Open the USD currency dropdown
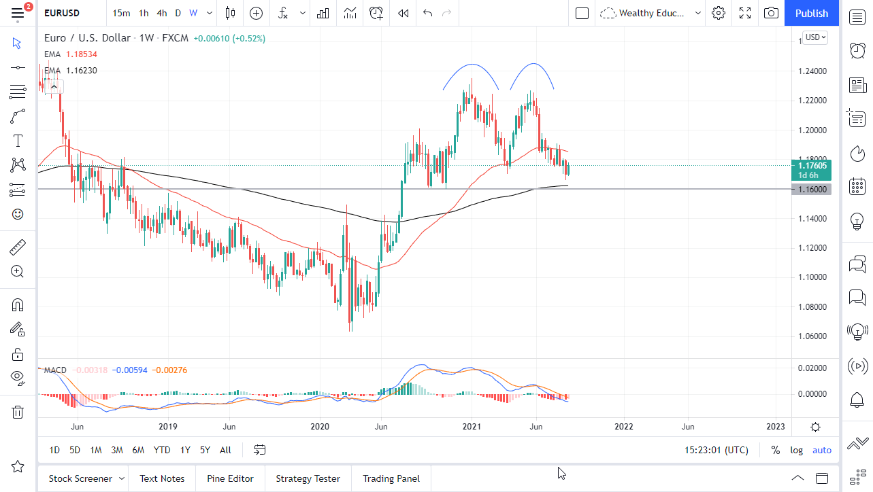 click(814, 37)
